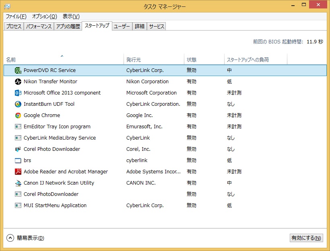The image size is (330, 251).
Task: Click the Microsoft Corporation publisher cell
Action: click(151, 93)
